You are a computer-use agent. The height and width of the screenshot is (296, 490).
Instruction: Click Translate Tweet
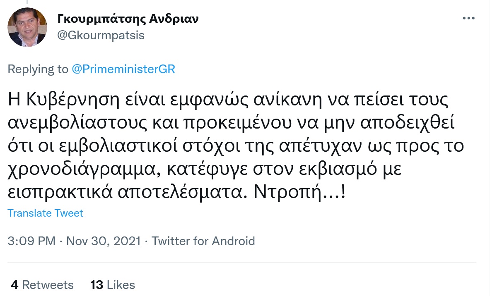pos(46,213)
